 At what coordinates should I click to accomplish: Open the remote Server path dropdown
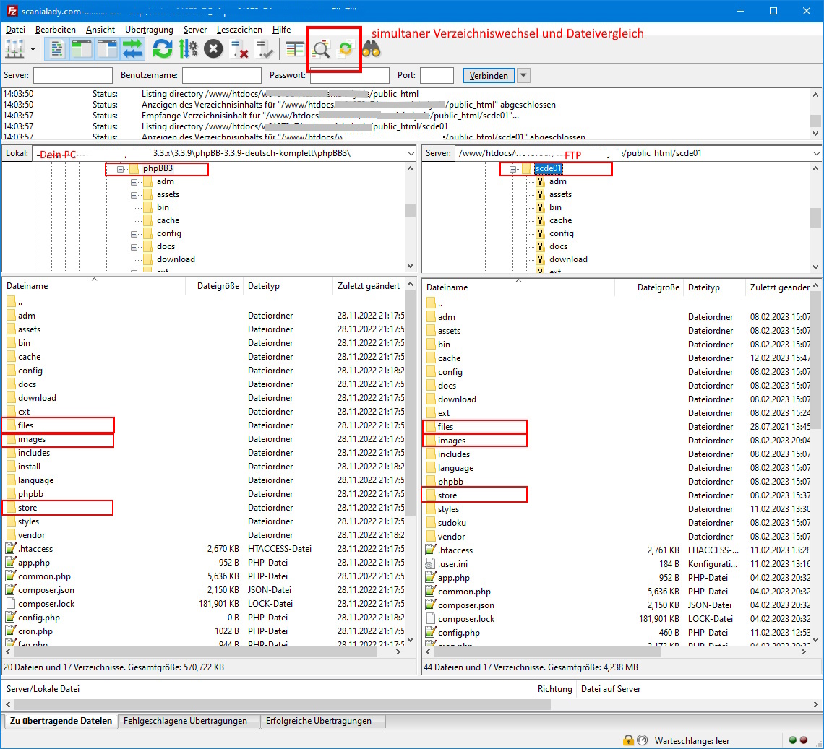[816, 153]
